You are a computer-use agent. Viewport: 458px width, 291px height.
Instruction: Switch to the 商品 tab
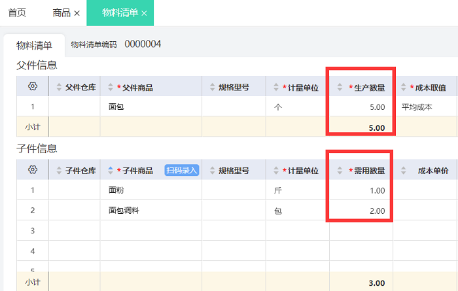(62, 12)
